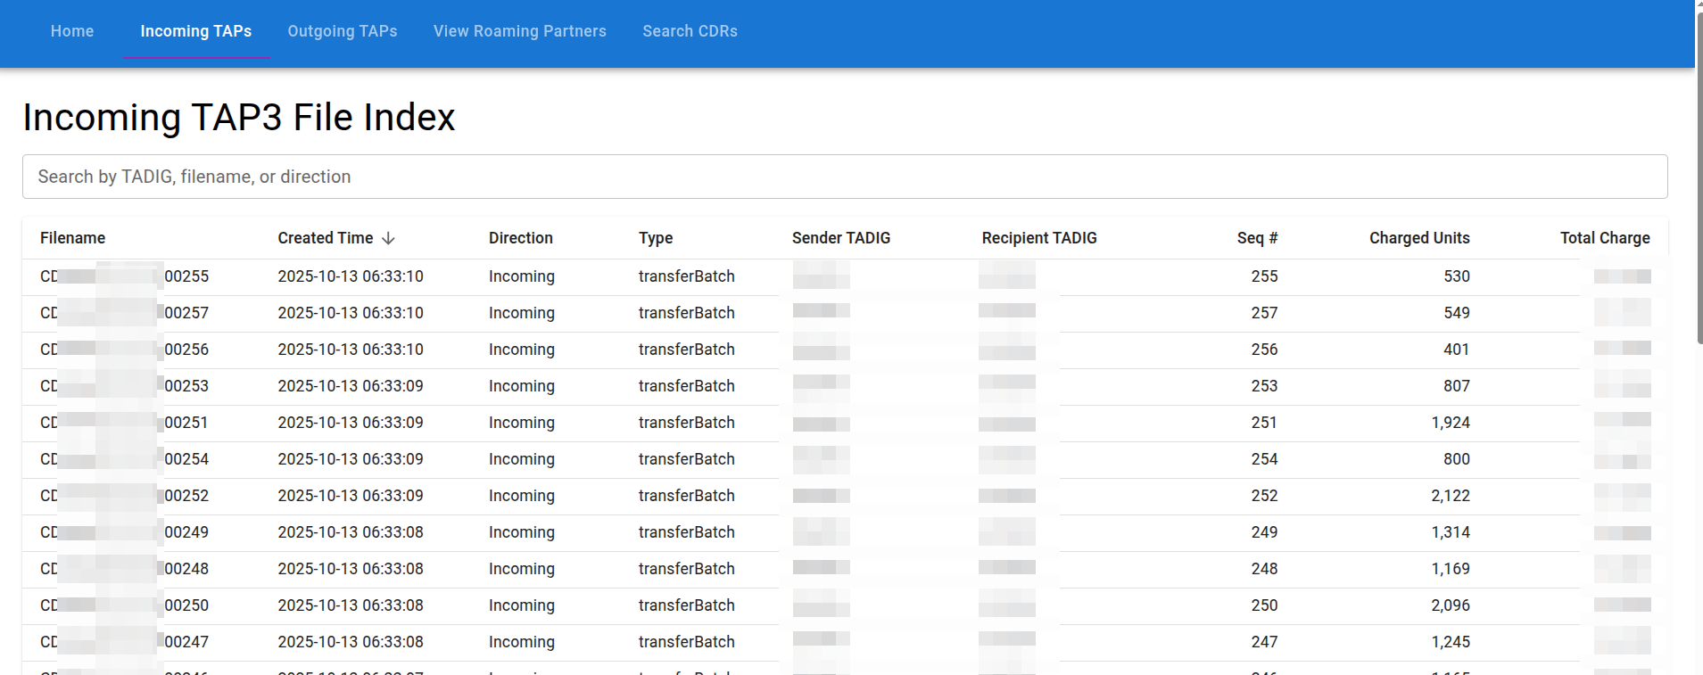Focus the TADIG search input field

click(844, 177)
